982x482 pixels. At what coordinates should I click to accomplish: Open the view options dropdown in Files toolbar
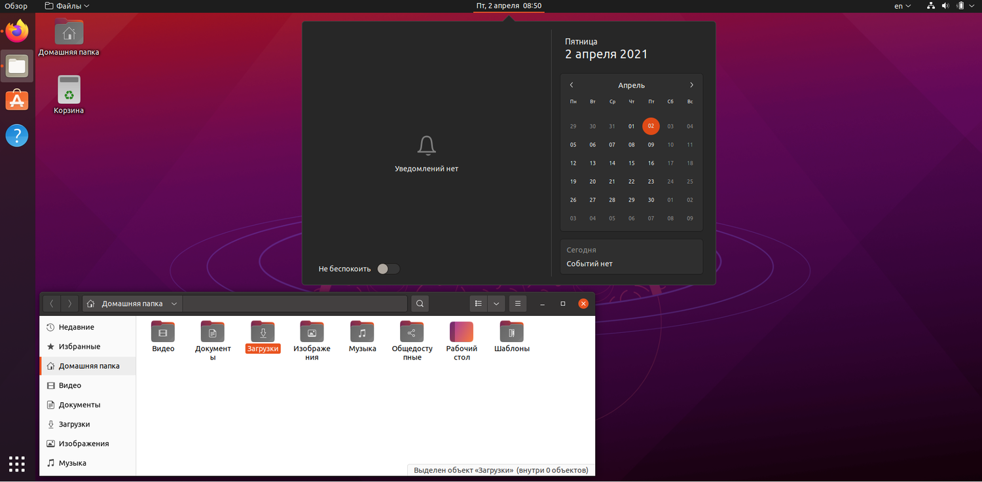(x=496, y=303)
